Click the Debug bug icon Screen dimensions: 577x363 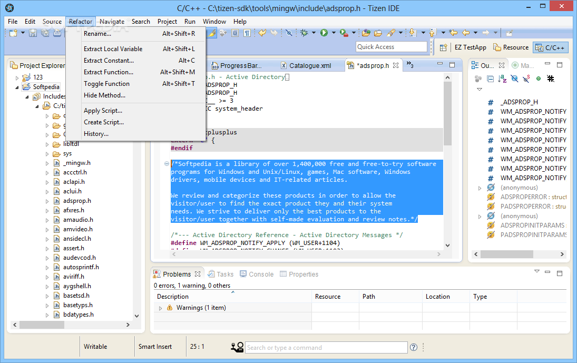click(x=304, y=33)
